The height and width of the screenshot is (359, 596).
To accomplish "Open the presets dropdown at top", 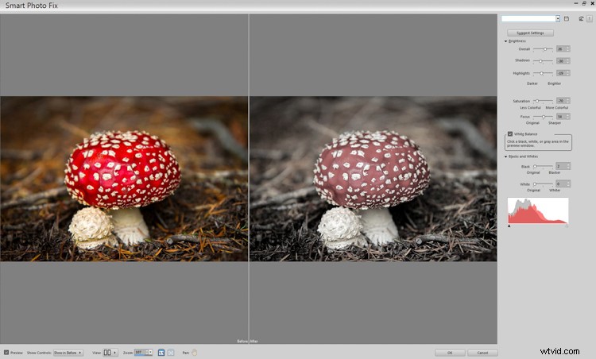I will click(x=558, y=18).
